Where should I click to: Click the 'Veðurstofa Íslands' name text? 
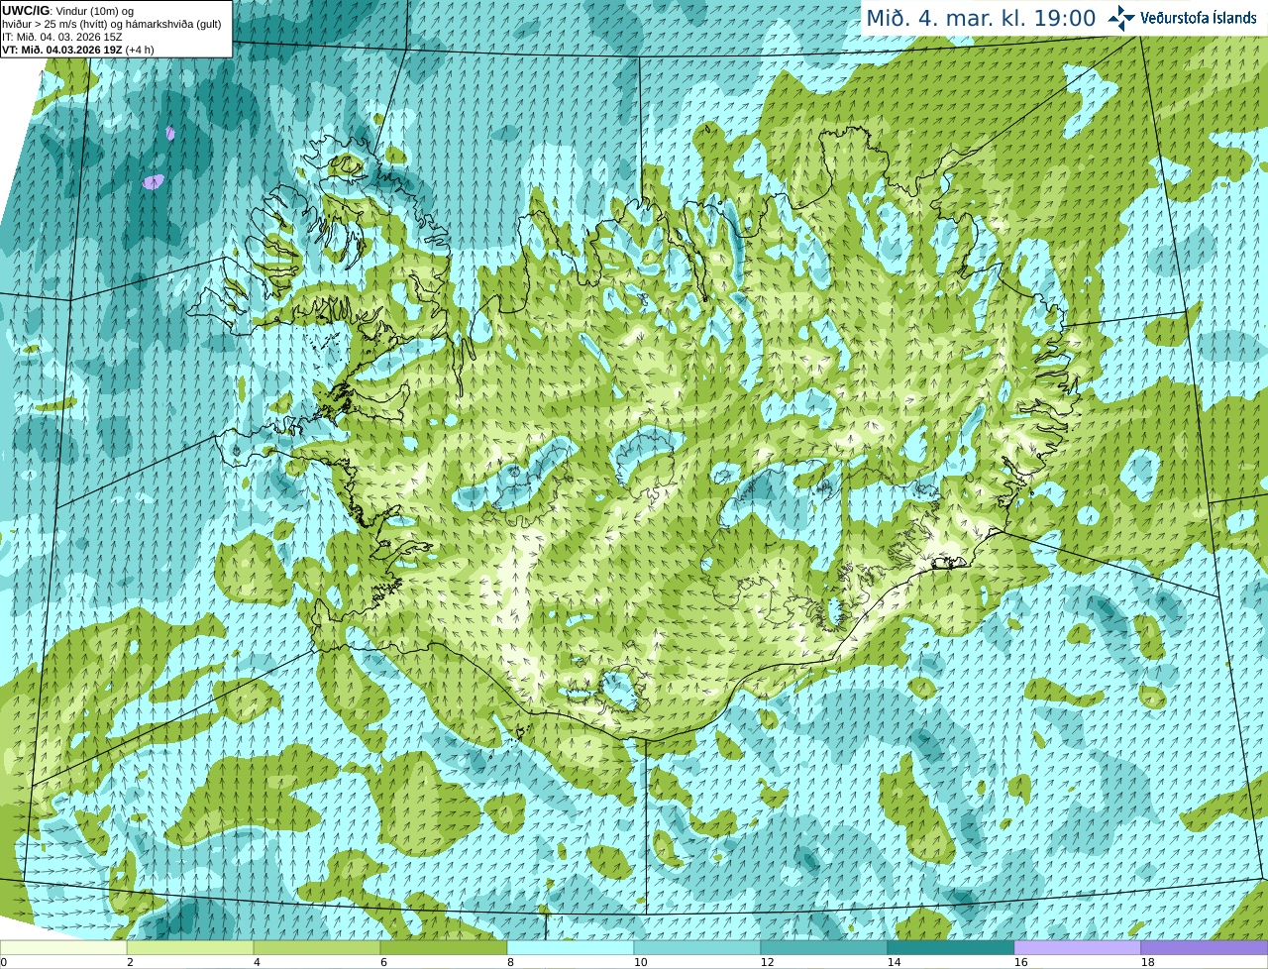click(1199, 18)
